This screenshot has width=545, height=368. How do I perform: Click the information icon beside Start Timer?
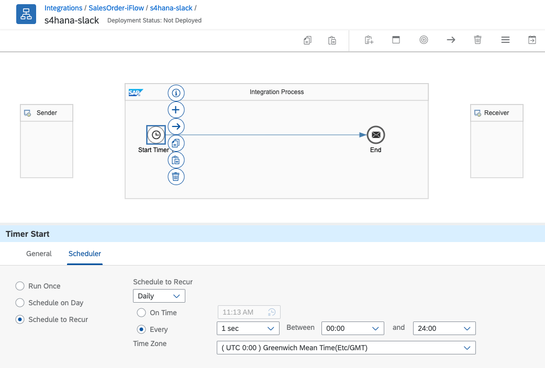[x=176, y=93]
